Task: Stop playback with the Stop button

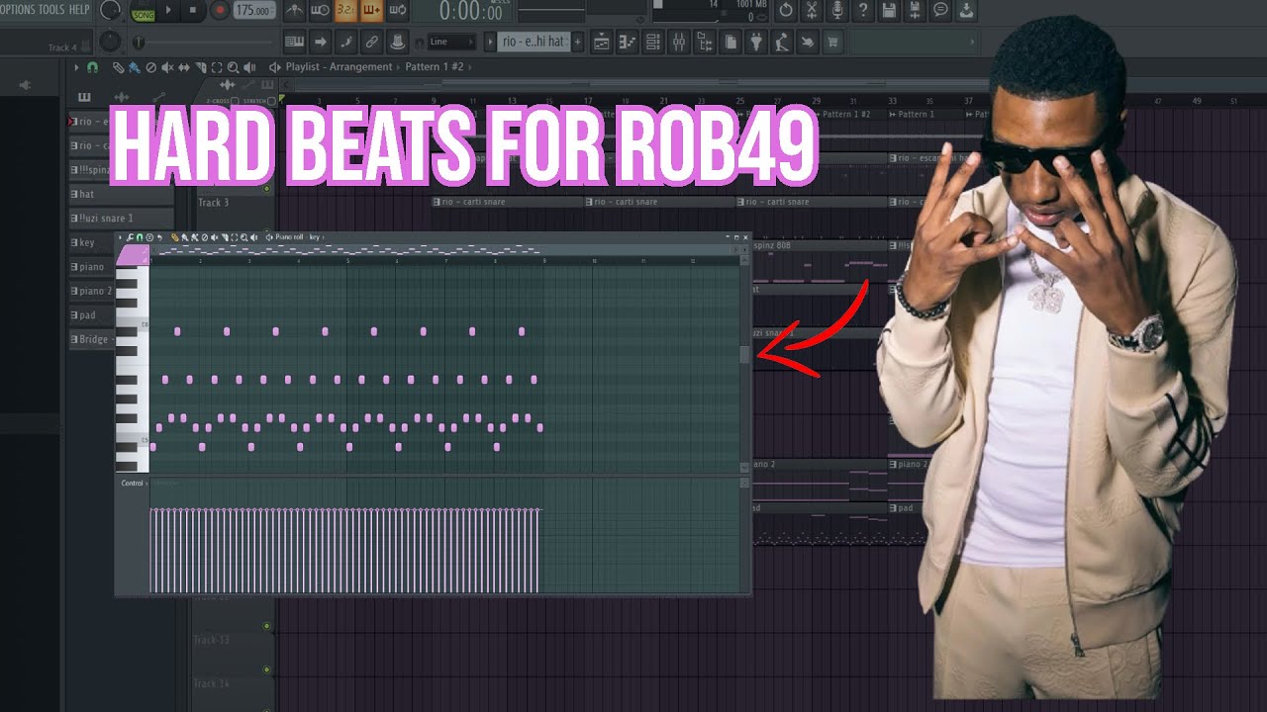Action: (x=192, y=11)
